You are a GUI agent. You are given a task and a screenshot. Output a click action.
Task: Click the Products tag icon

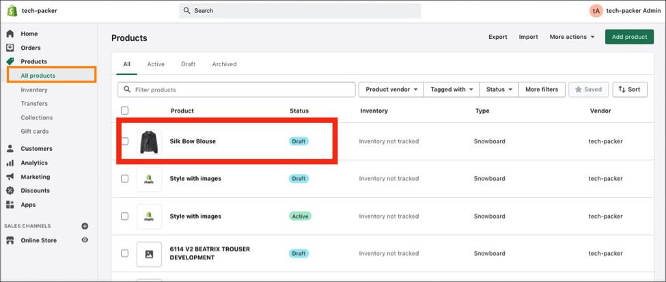pos(10,61)
